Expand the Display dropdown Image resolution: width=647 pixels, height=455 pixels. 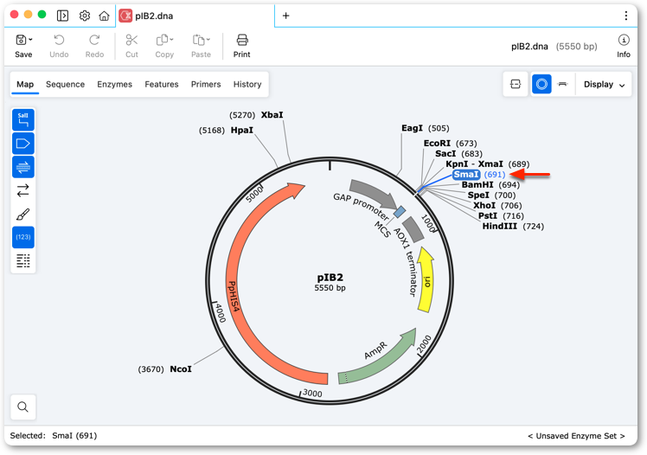pyautogui.click(x=604, y=85)
